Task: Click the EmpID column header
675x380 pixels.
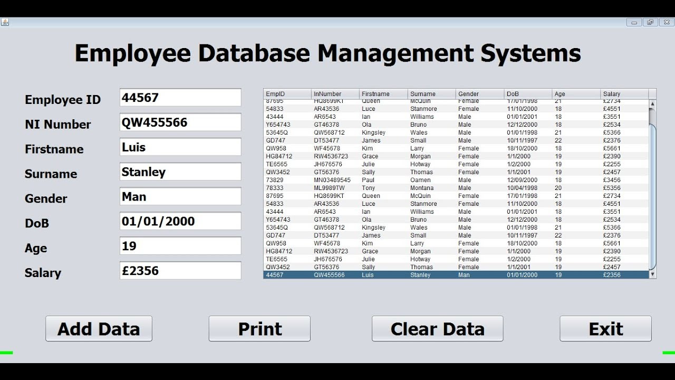Action: coord(287,94)
